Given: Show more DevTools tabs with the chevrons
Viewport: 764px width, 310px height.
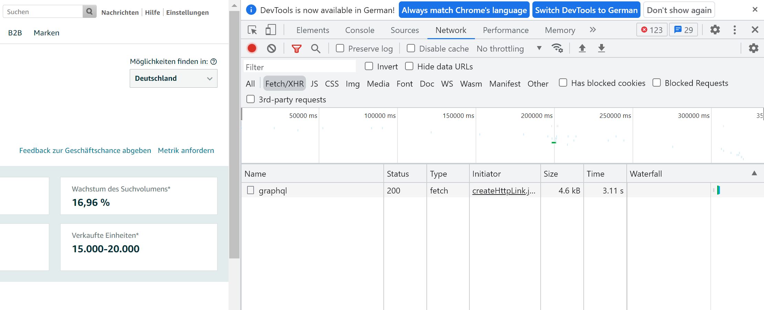Looking at the screenshot, I should (x=593, y=30).
